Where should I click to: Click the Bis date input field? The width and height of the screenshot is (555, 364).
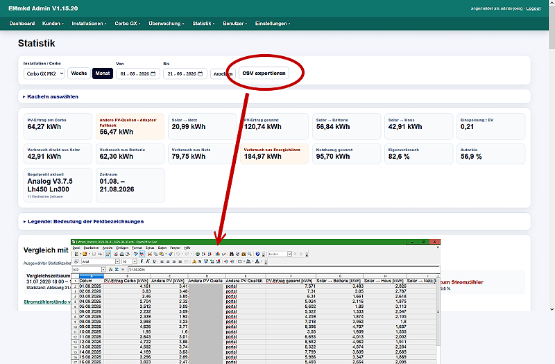point(185,73)
